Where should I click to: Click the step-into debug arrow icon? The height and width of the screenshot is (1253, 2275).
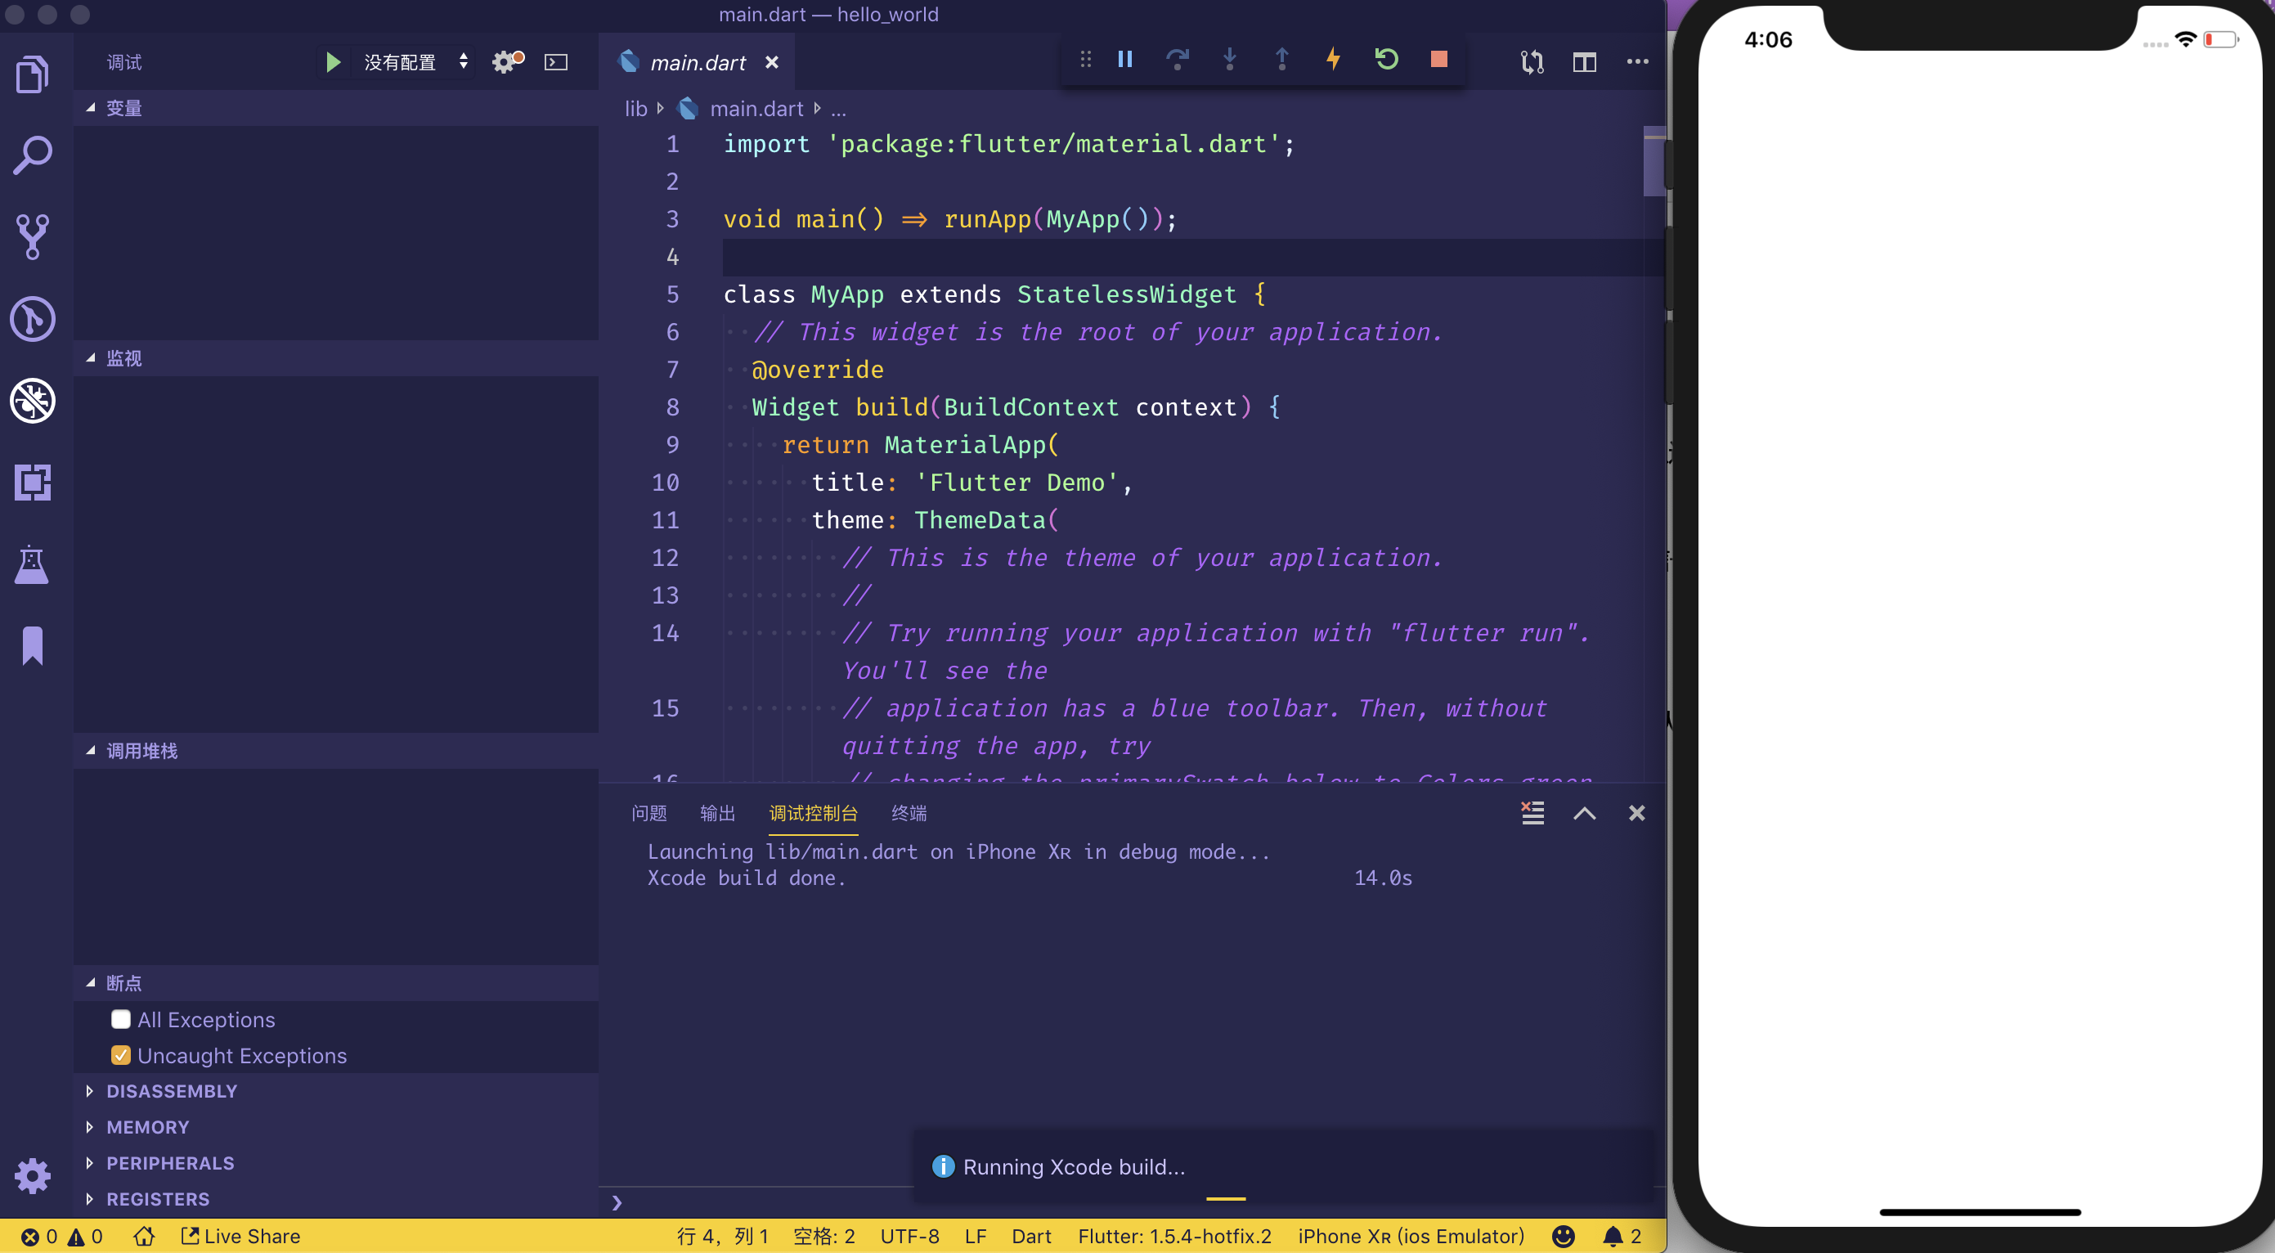click(1227, 61)
